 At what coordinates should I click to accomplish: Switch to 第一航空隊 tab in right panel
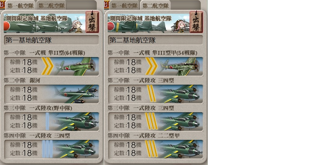tap(124, 6)
